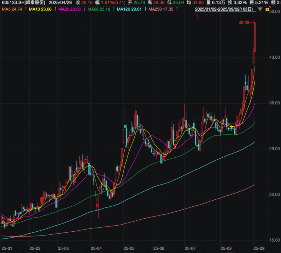Click the 25-05 label on date axis
This screenshot has width=281, height=253.
(129, 249)
